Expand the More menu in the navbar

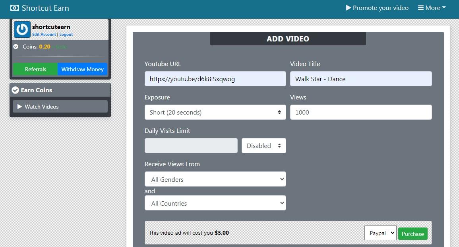pyautogui.click(x=432, y=8)
